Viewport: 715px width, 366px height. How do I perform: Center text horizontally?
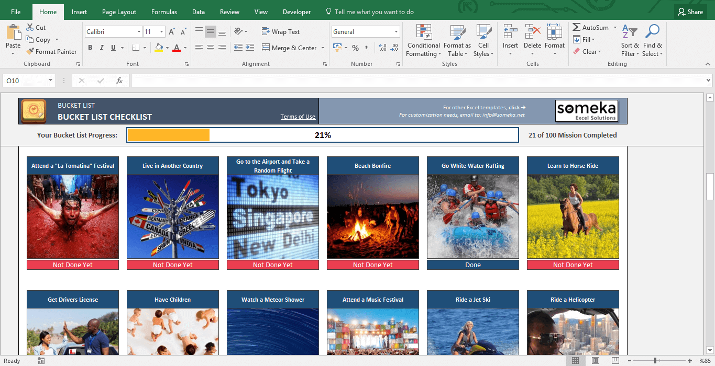tap(210, 48)
